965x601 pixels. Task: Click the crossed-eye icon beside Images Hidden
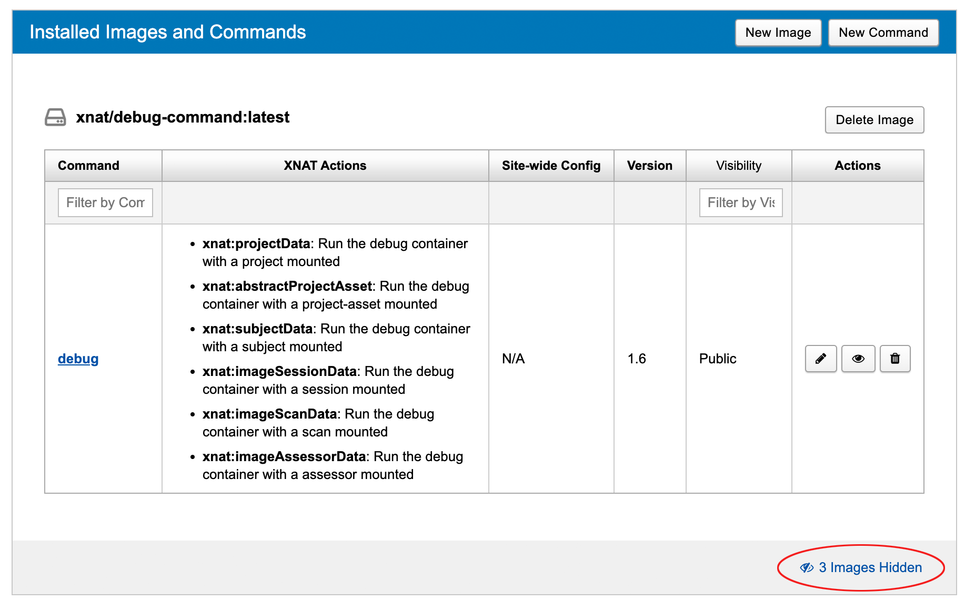point(806,568)
